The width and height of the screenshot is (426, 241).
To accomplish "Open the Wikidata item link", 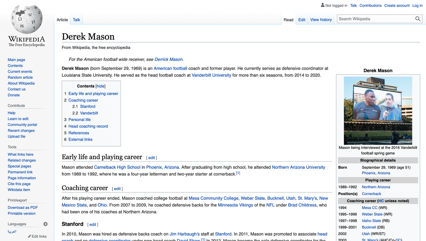I will point(19,190).
